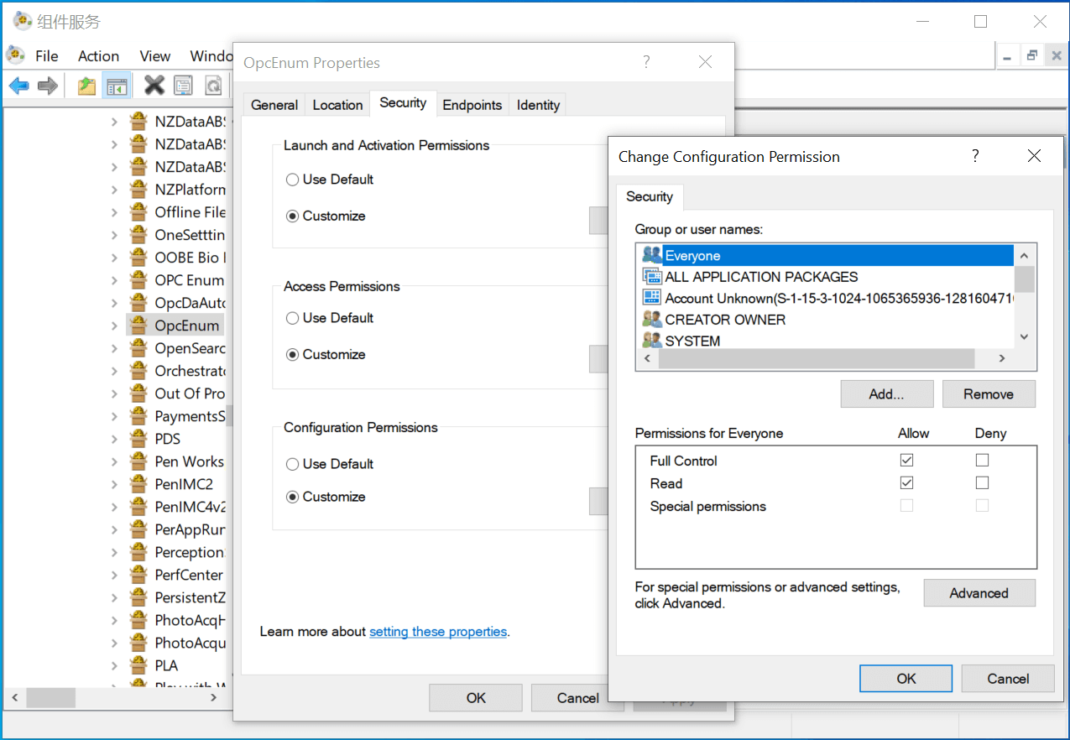
Task: Click the Up One Level folder icon
Action: coord(86,86)
